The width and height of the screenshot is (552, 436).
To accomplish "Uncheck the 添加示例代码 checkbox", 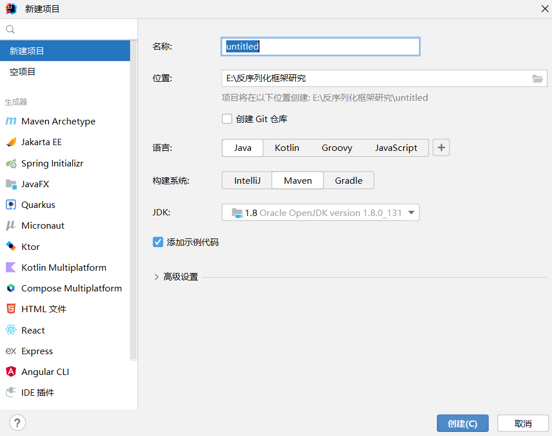I will [x=158, y=242].
